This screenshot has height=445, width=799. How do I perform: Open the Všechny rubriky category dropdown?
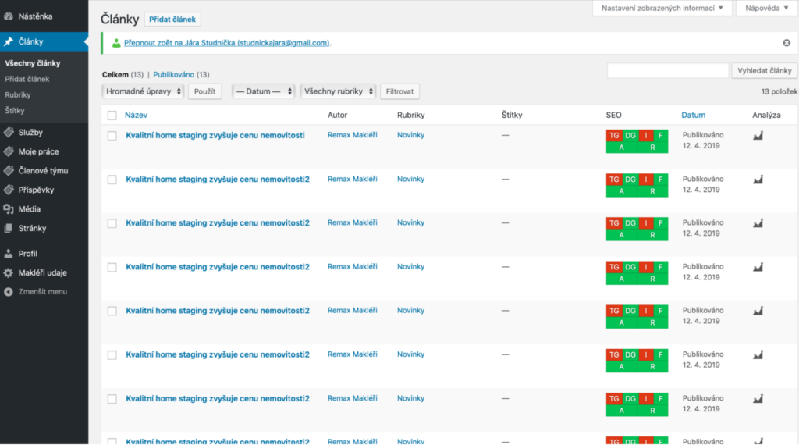338,91
